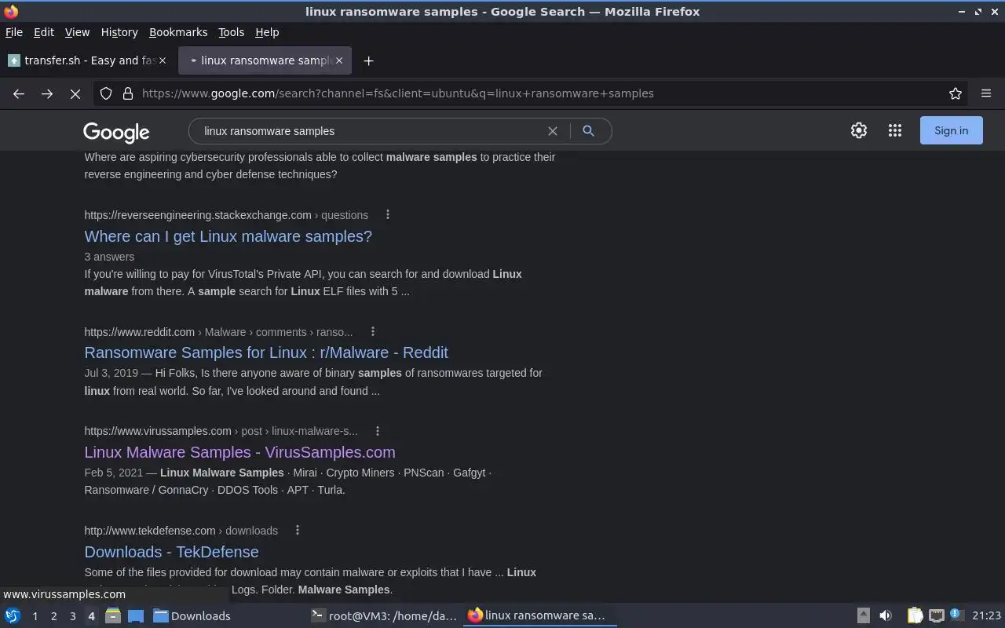Screen dimensions: 1005x628
Task: Open the Bookmarks menu
Action: click(x=178, y=32)
